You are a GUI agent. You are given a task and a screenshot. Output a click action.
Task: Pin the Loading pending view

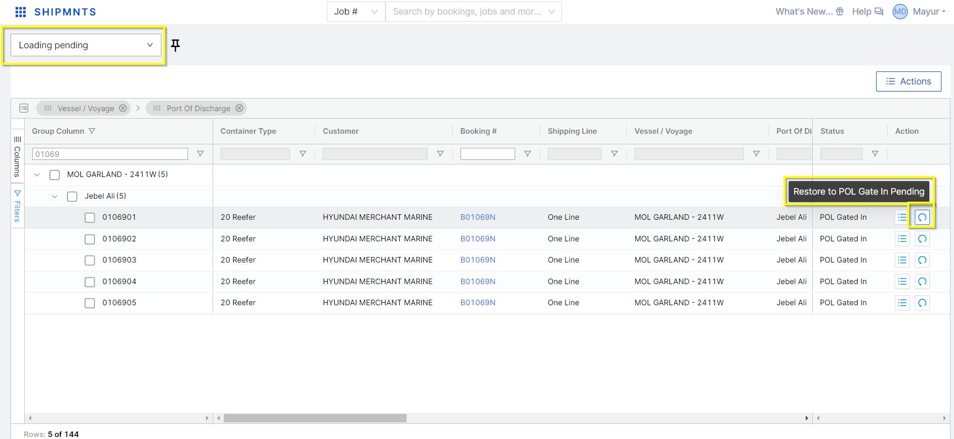click(x=175, y=45)
